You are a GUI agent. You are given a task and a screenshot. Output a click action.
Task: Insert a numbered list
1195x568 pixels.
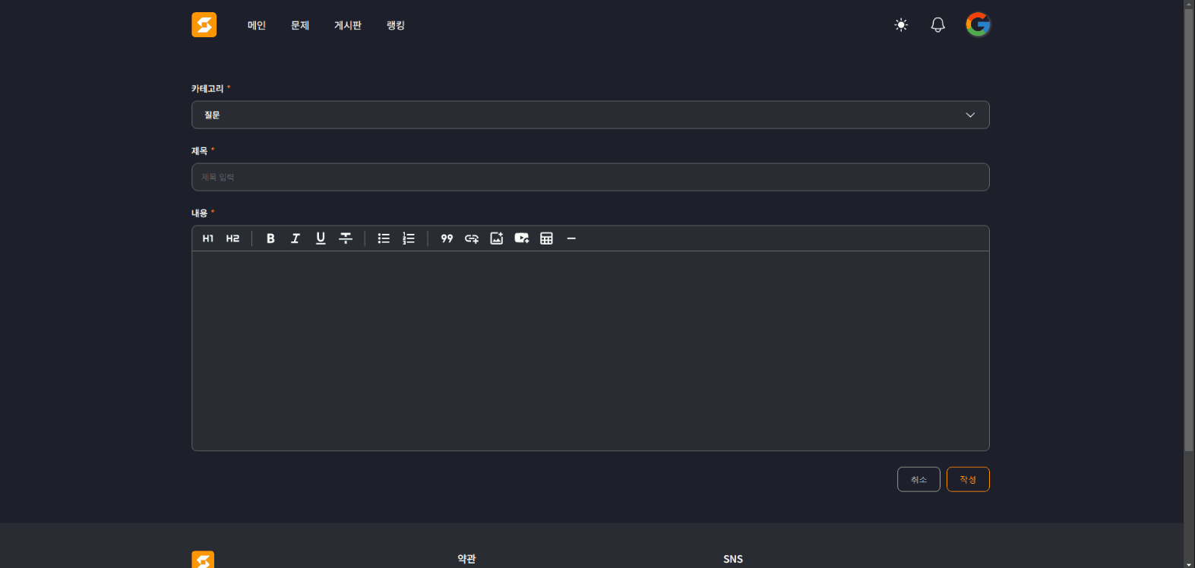pyautogui.click(x=409, y=238)
